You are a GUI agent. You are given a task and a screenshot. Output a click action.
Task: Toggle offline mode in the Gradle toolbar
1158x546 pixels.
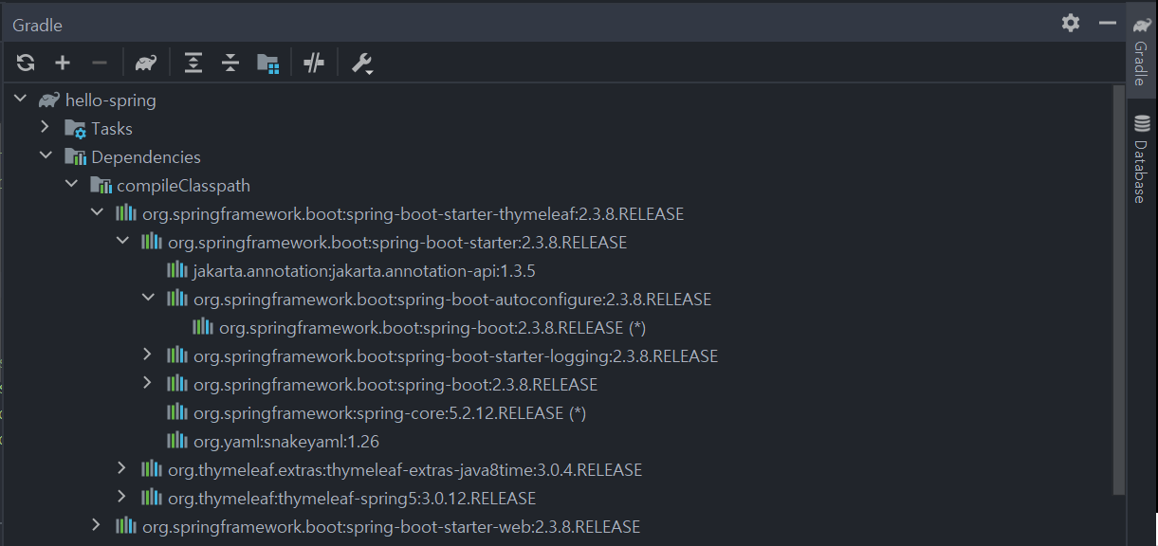click(314, 64)
